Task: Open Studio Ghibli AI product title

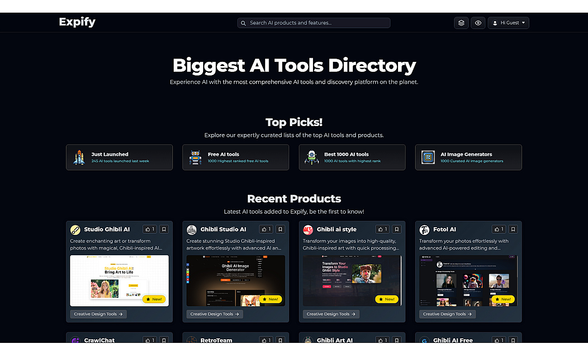Action: click(x=107, y=230)
